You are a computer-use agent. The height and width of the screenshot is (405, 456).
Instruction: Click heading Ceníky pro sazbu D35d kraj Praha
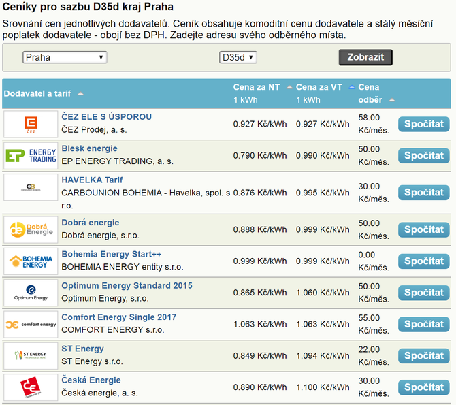88,7
